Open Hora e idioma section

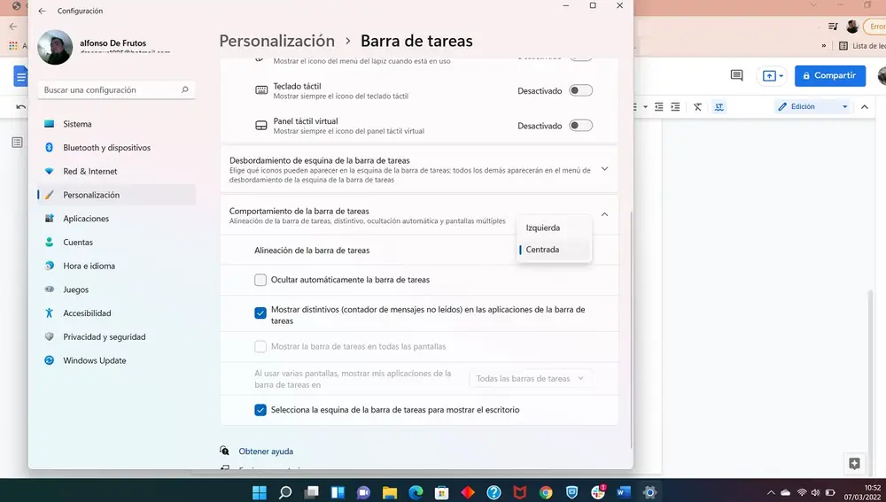click(x=116, y=266)
